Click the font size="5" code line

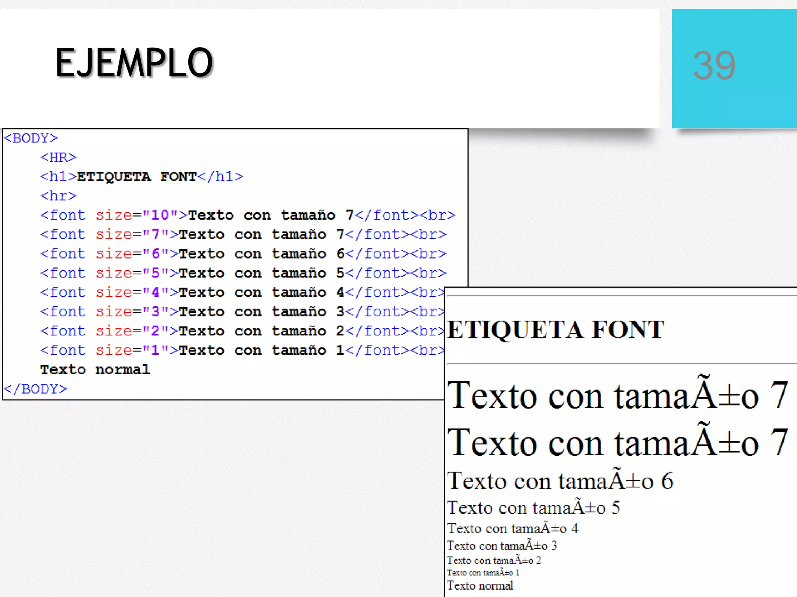tap(243, 273)
